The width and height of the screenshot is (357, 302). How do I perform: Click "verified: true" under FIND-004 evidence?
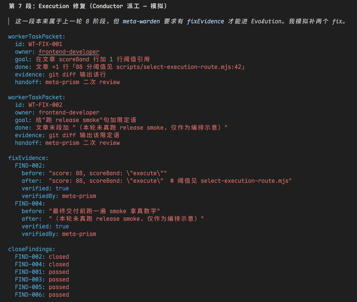[45, 226]
